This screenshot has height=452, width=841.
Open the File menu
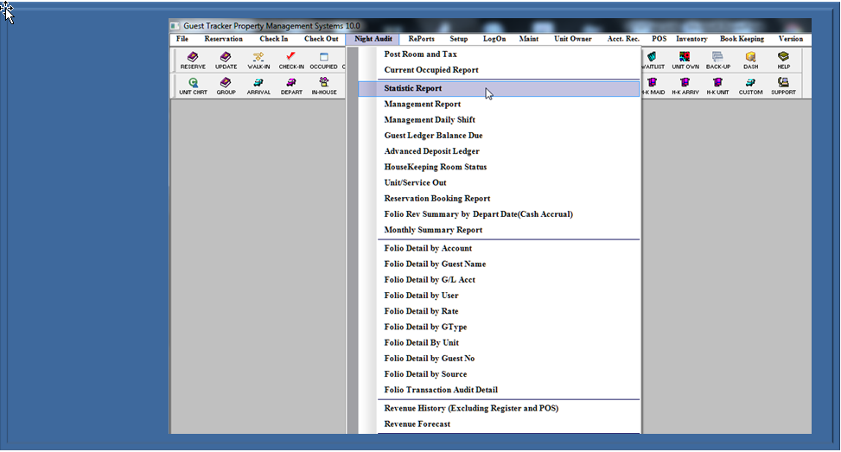coord(182,39)
